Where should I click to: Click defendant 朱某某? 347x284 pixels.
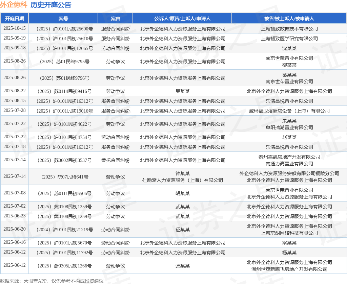pos(289,121)
